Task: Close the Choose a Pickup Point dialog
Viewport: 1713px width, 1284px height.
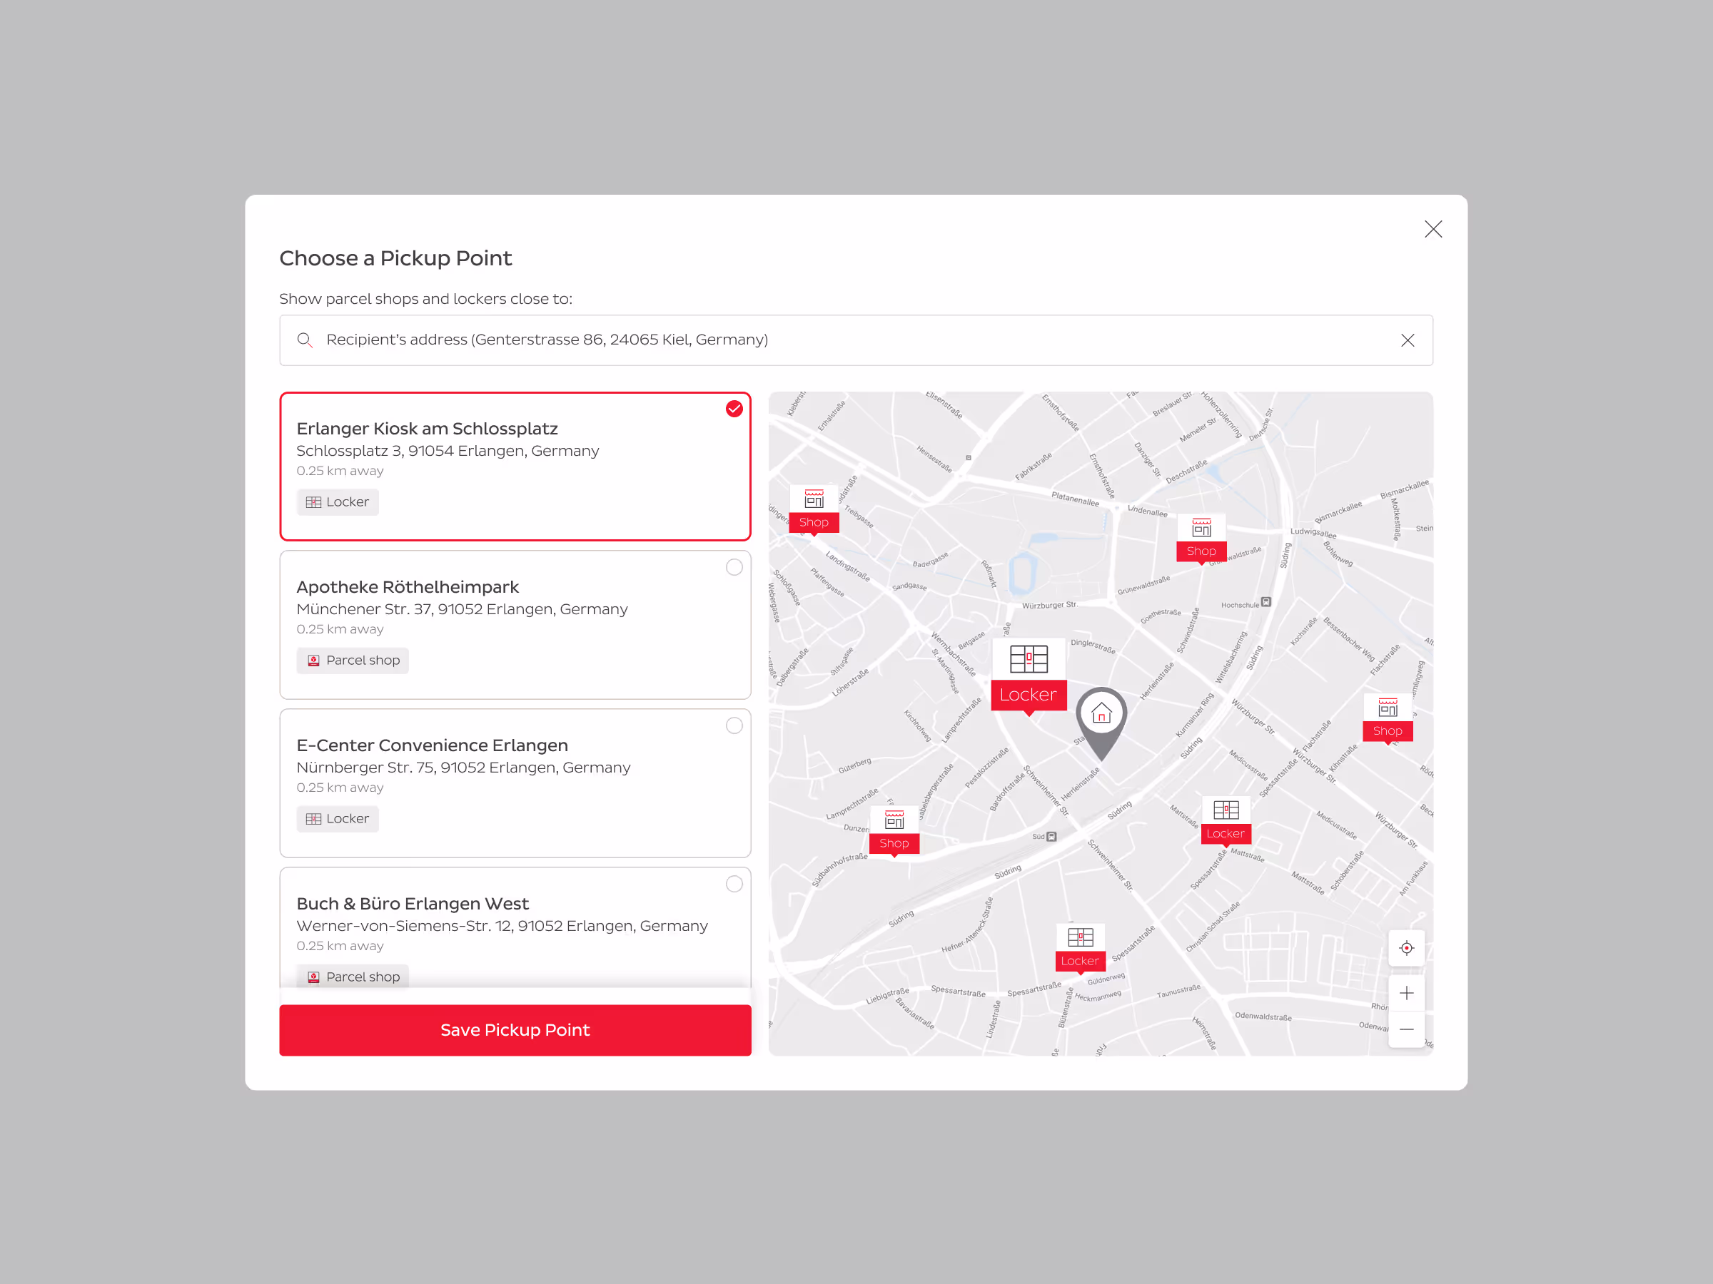Action: tap(1432, 229)
